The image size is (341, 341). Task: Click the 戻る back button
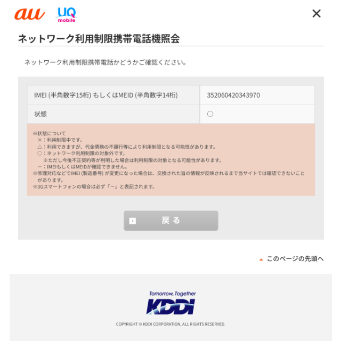click(171, 221)
